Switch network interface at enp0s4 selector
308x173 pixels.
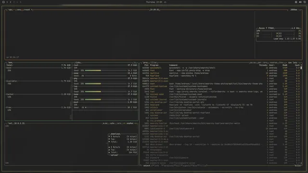coord(130,124)
